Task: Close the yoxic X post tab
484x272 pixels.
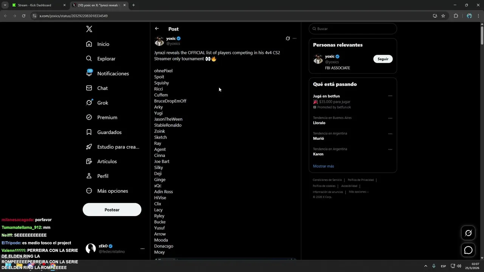Action: [x=125, y=5]
